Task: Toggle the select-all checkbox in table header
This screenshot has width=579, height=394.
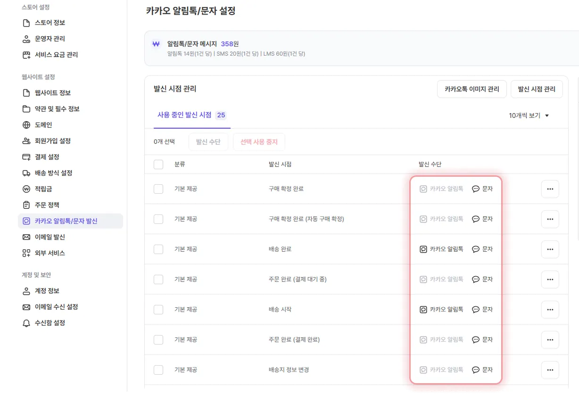Action: pyautogui.click(x=158, y=164)
